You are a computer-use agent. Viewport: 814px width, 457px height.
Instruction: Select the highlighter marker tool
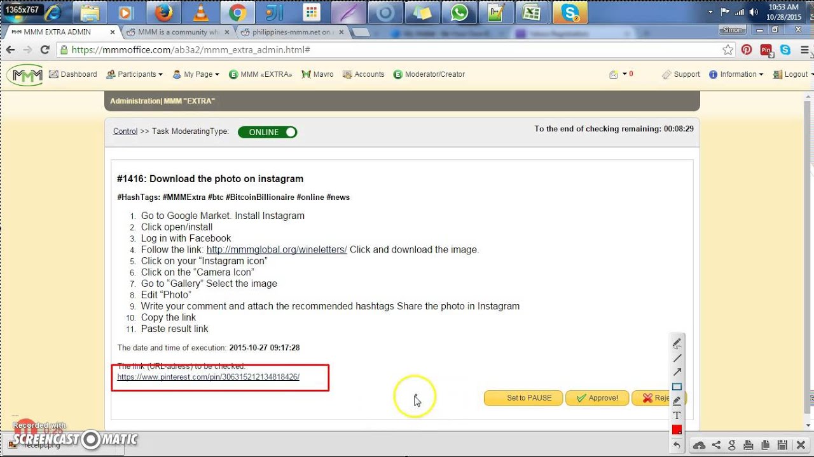click(x=677, y=401)
